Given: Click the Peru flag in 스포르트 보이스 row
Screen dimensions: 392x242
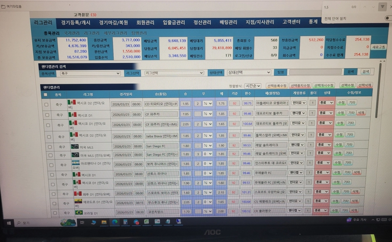Looking at the screenshot, I should coord(78,194).
